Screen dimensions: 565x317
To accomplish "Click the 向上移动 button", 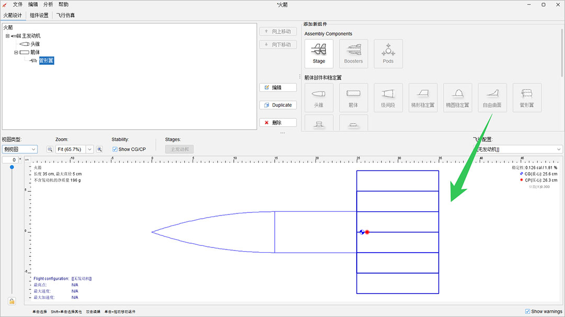I will tap(278, 31).
